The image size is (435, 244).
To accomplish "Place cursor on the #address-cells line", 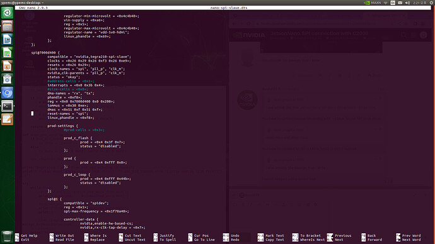I will [71, 81].
